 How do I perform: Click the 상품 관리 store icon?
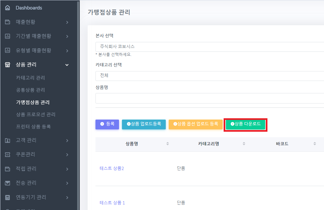pos(8,65)
